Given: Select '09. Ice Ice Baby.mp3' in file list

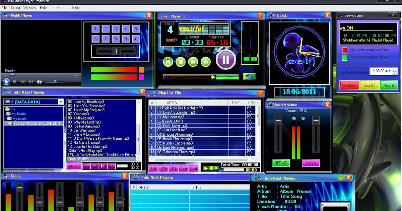Looking at the screenshot, I should click(x=84, y=126).
